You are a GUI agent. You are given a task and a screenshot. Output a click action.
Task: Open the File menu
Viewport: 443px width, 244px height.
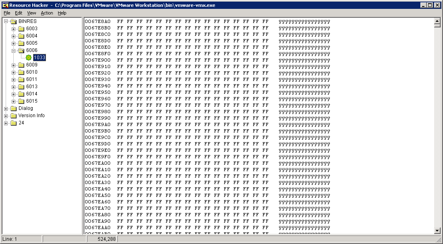coord(7,13)
